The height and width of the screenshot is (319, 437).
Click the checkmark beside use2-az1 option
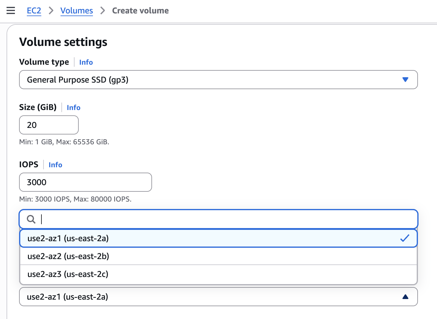pyautogui.click(x=405, y=238)
